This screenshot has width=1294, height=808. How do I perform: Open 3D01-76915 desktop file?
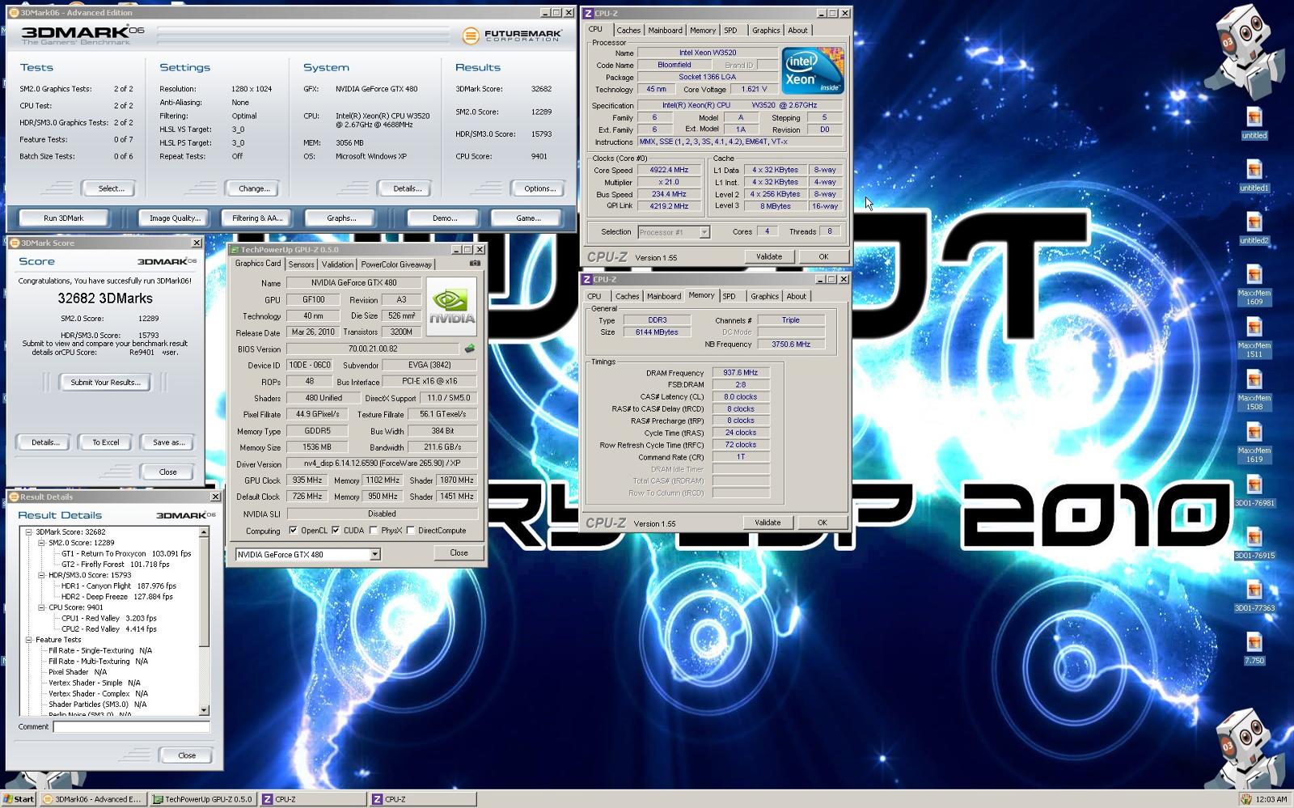click(x=1254, y=544)
